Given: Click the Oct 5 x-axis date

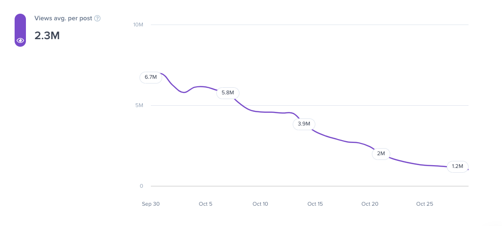Looking at the screenshot, I should pyautogui.click(x=206, y=204).
